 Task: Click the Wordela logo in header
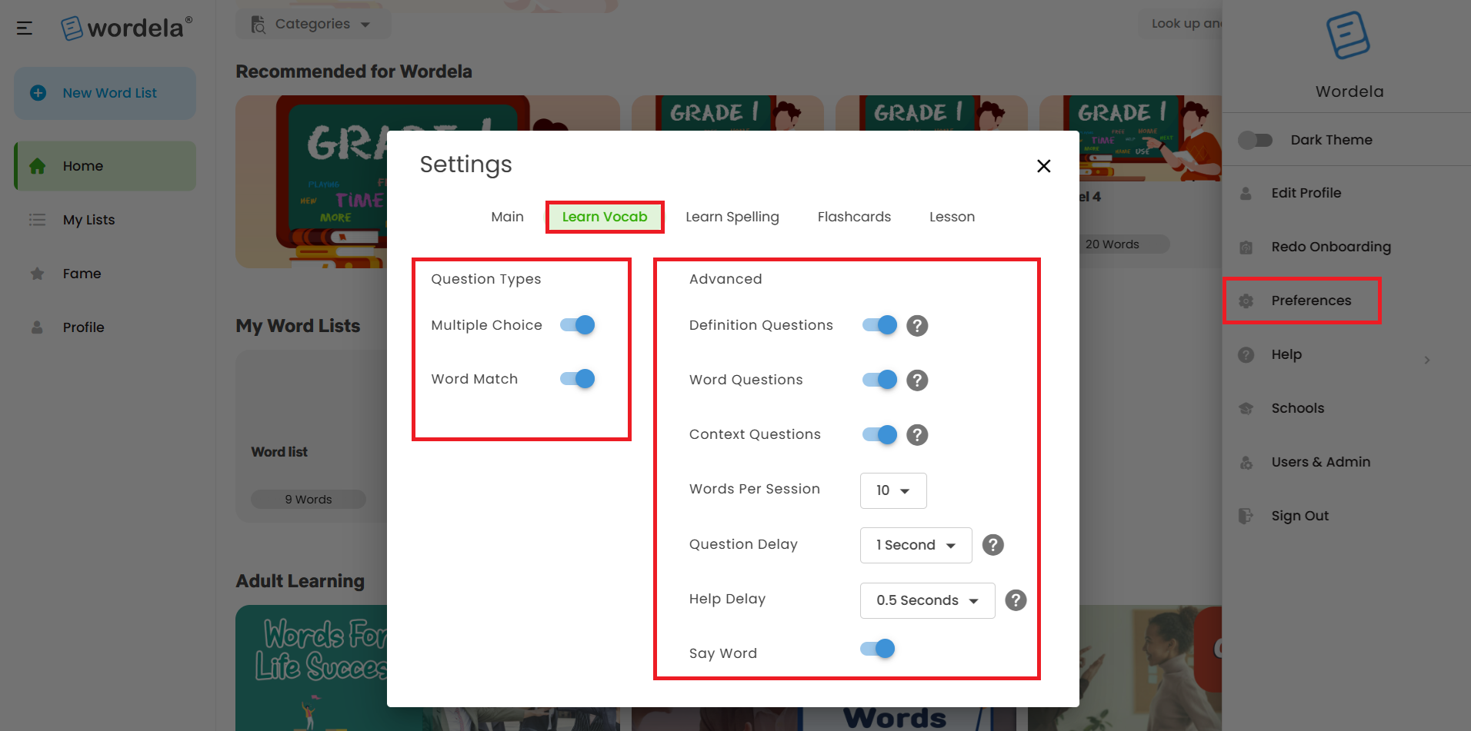click(127, 28)
